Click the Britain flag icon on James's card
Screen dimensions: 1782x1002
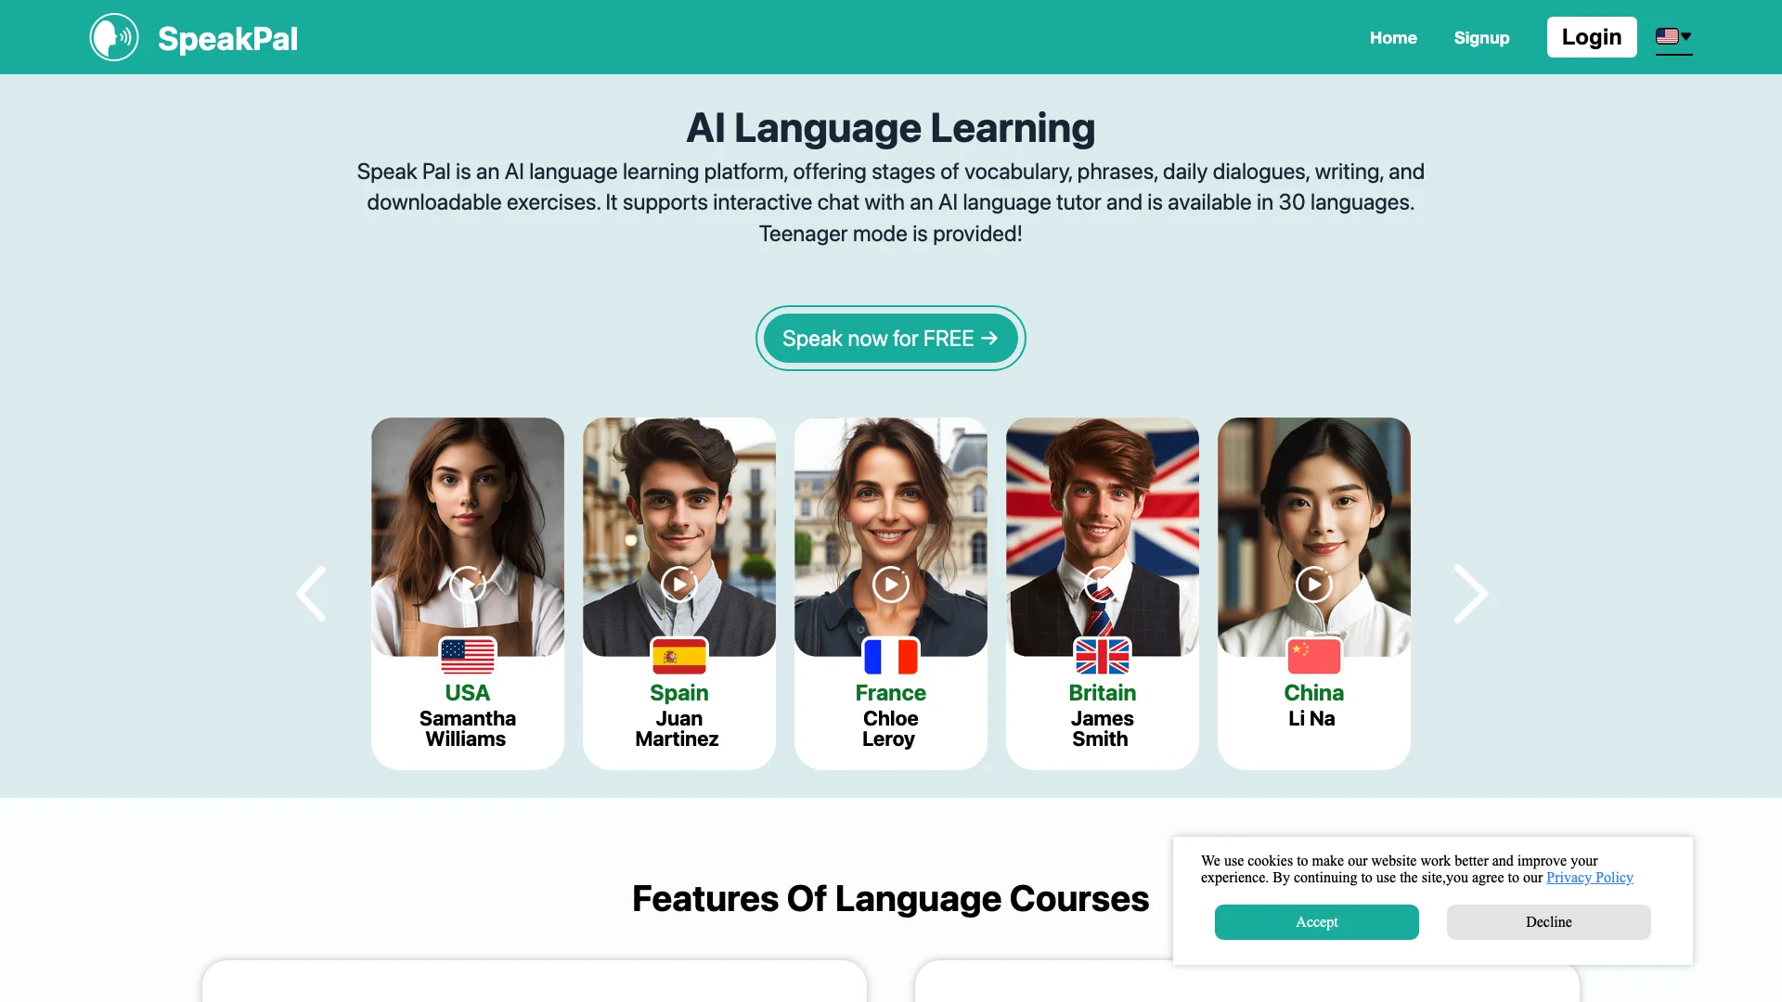(x=1100, y=654)
